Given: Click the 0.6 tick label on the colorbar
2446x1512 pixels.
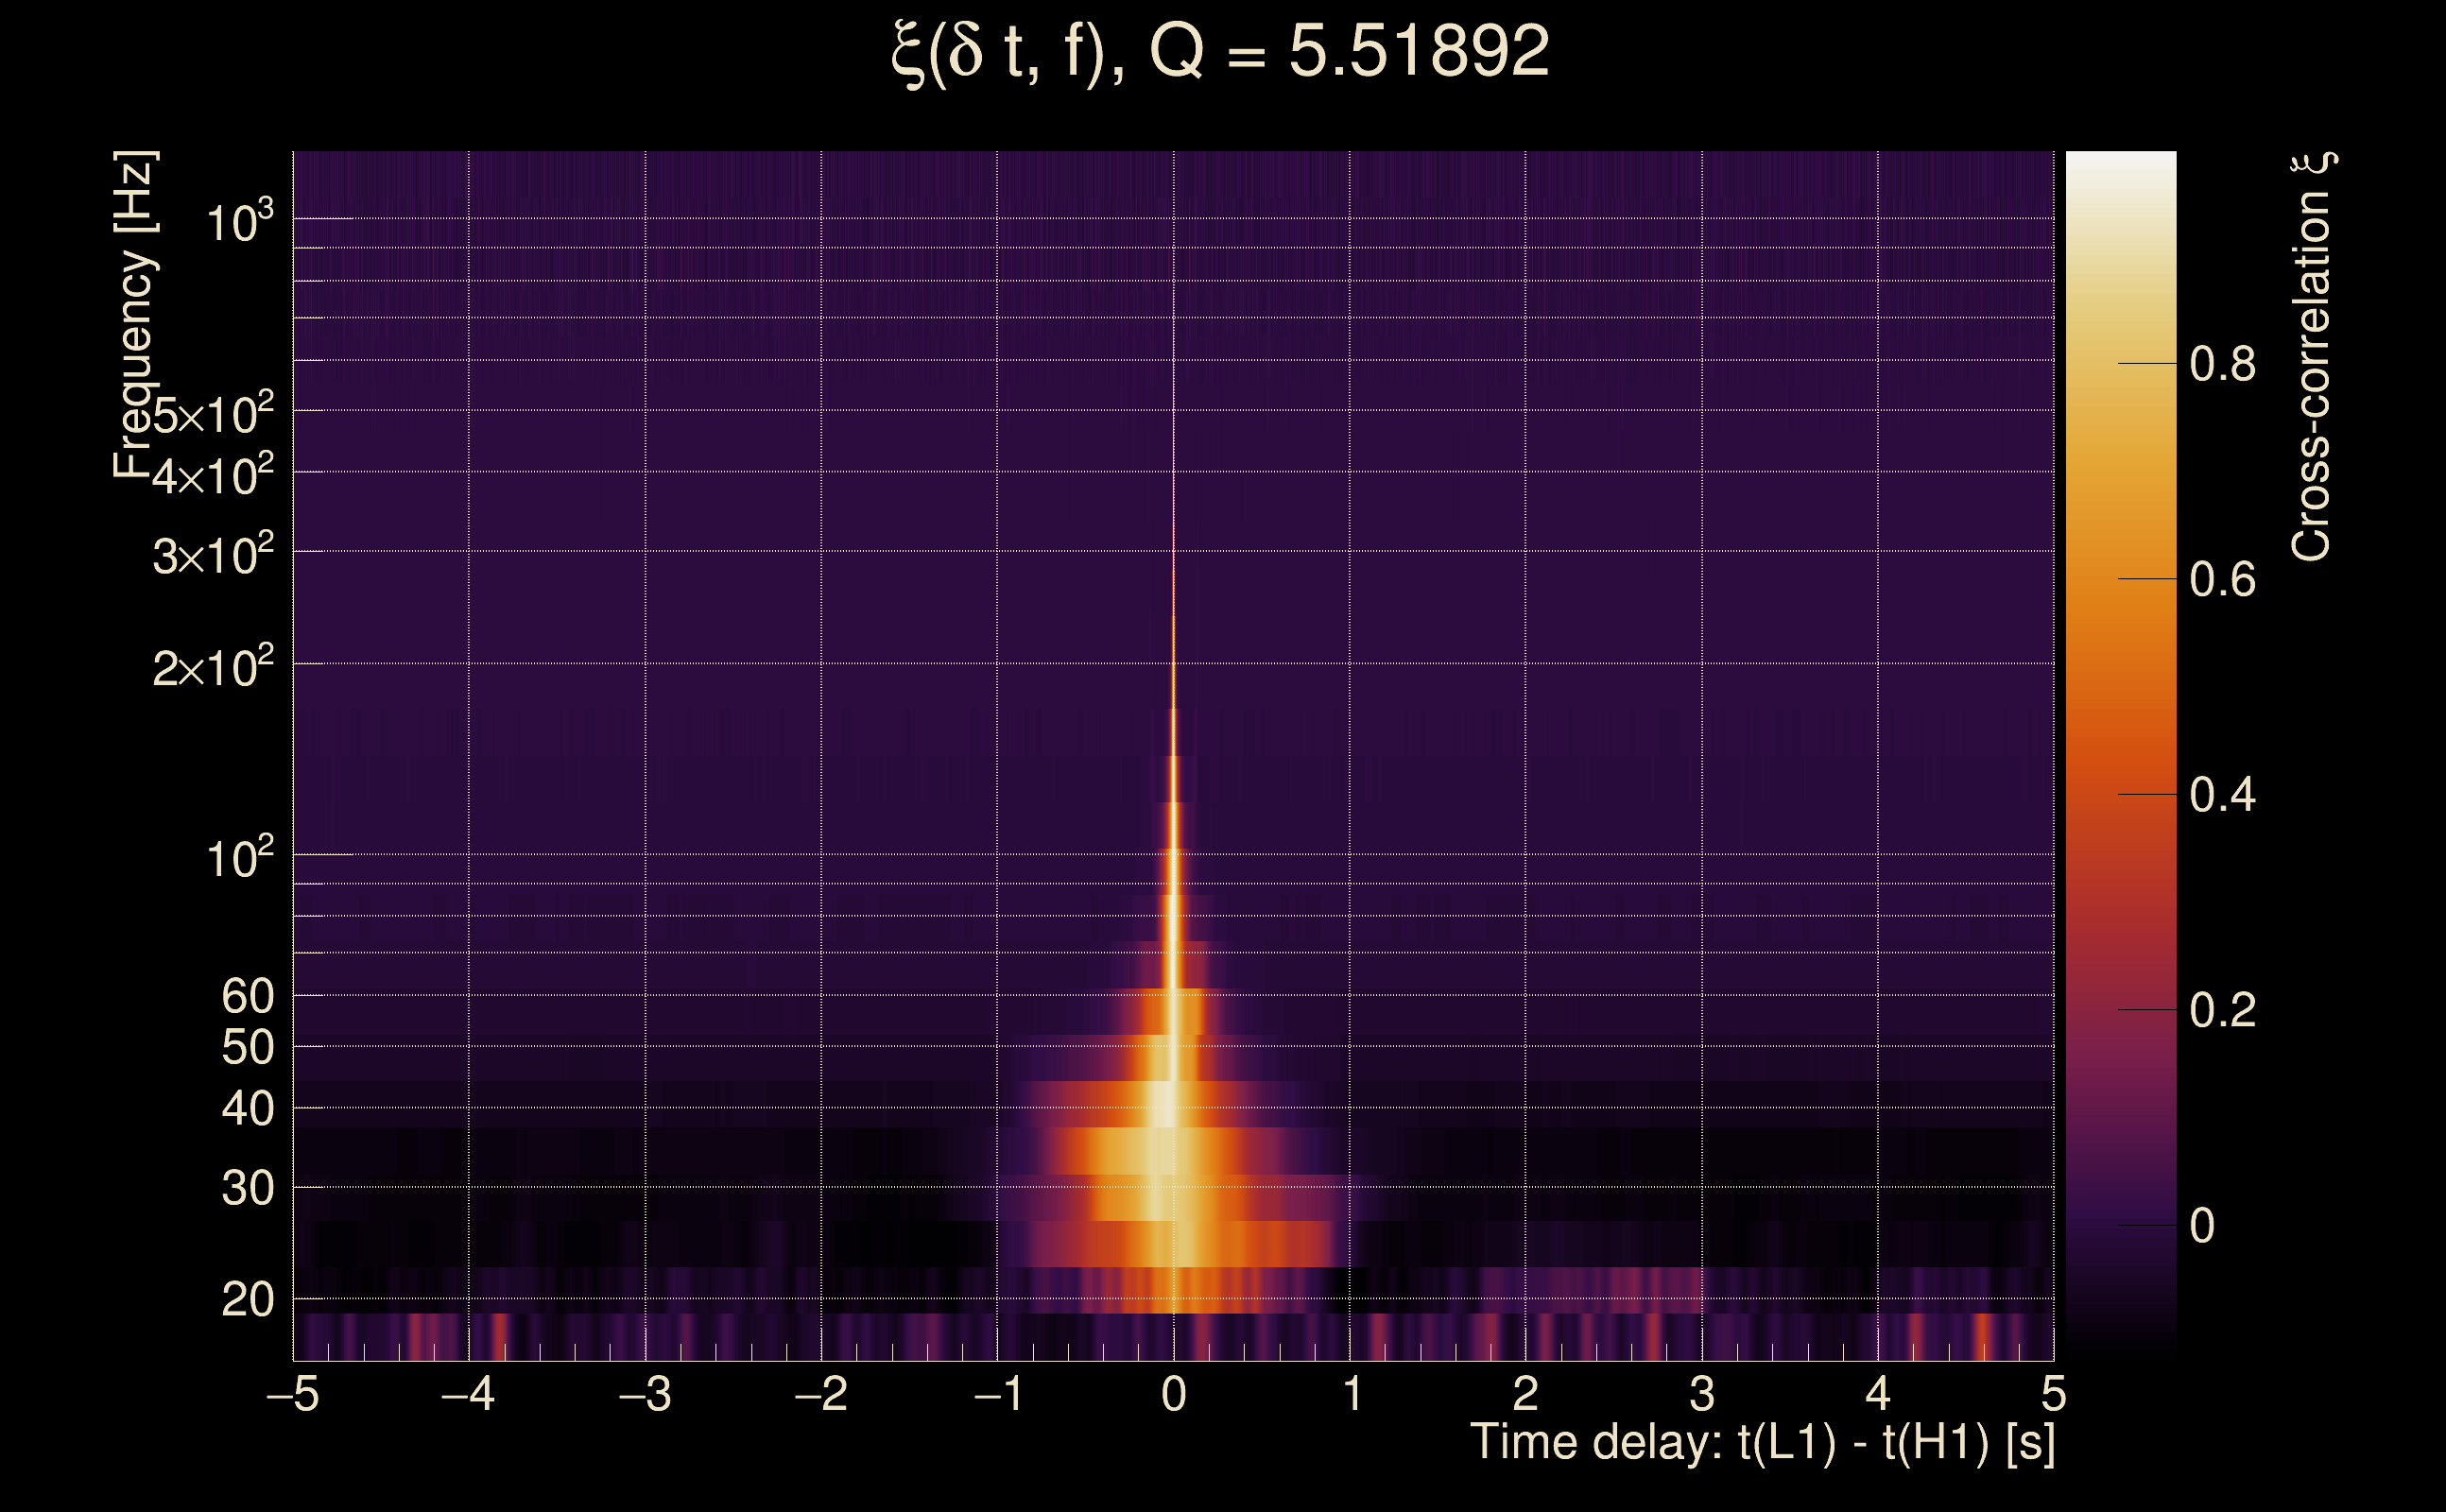Looking at the screenshot, I should pos(2221,580).
